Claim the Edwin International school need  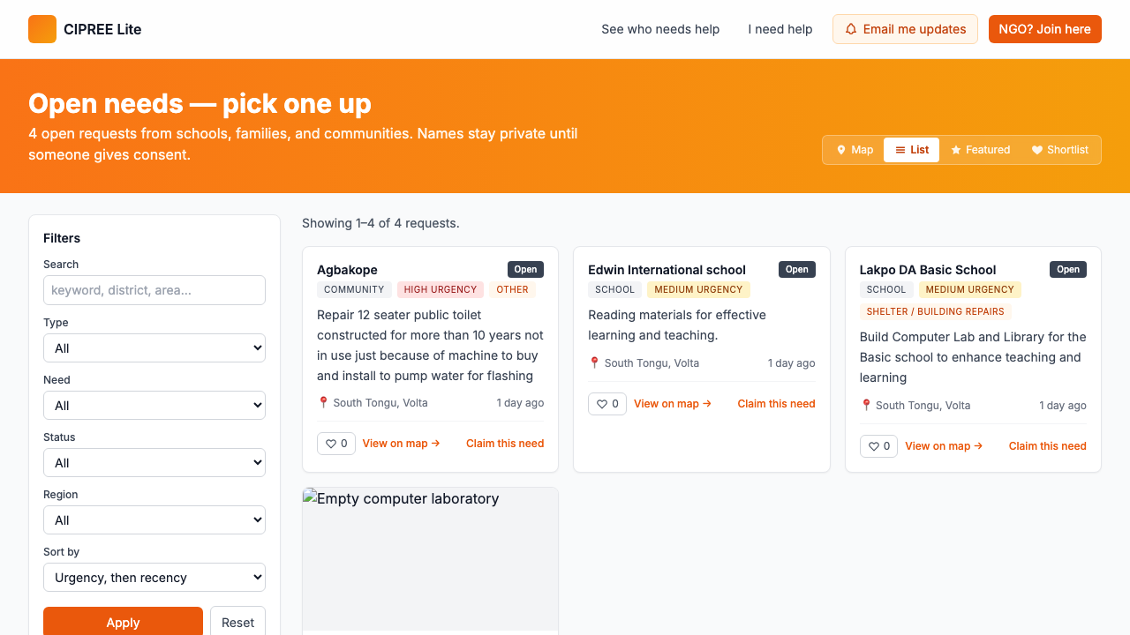coord(776,404)
